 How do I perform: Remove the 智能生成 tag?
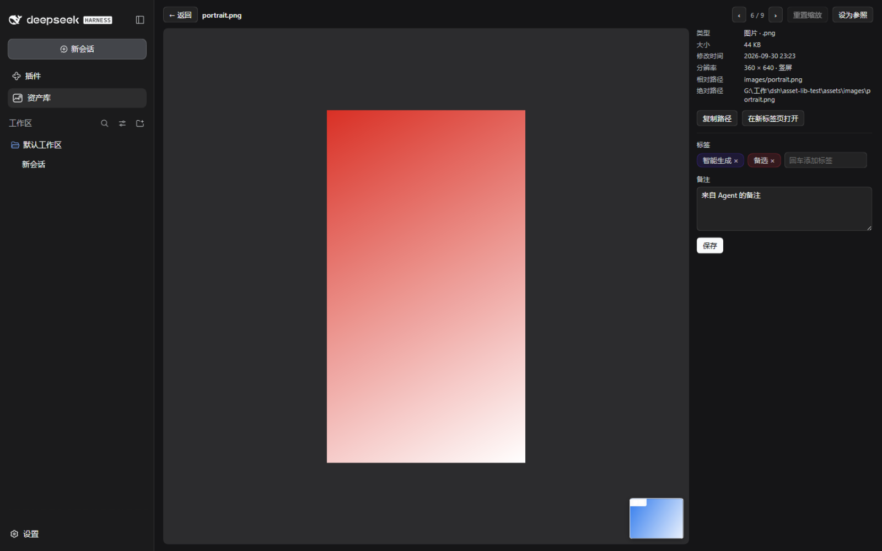736,161
